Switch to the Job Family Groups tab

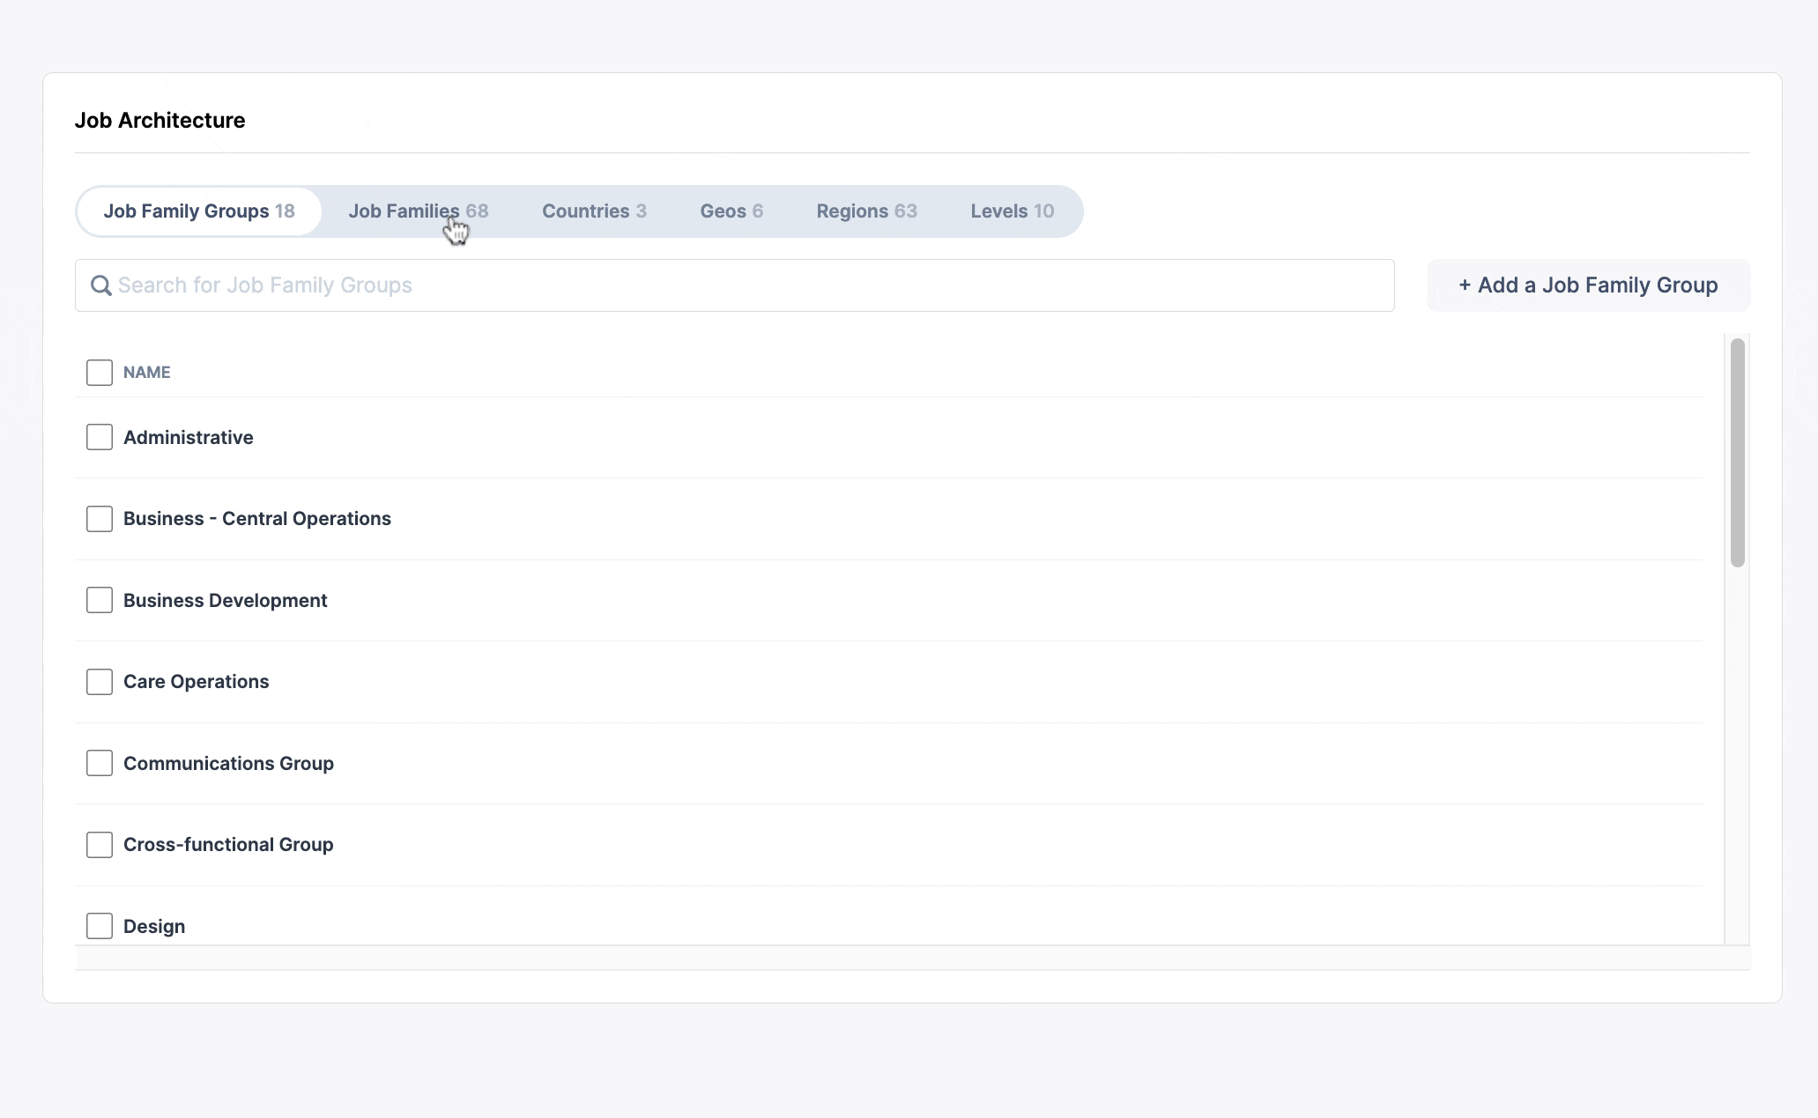point(199,211)
